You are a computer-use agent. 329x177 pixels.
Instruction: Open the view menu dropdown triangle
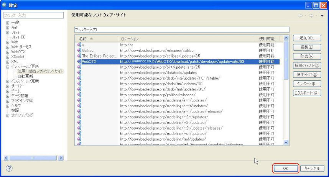coord(322,16)
